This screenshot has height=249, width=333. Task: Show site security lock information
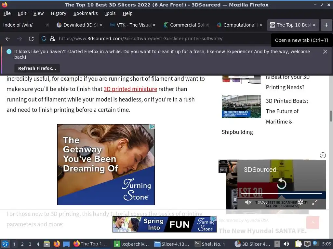52,39
